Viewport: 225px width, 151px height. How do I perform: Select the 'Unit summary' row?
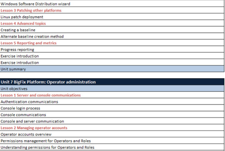click(112, 69)
